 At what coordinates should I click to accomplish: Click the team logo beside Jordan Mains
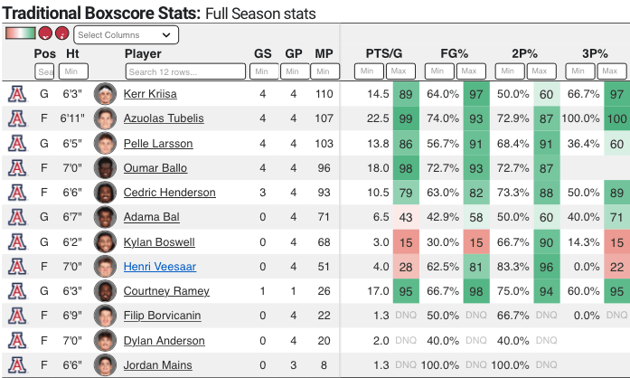tap(16, 365)
